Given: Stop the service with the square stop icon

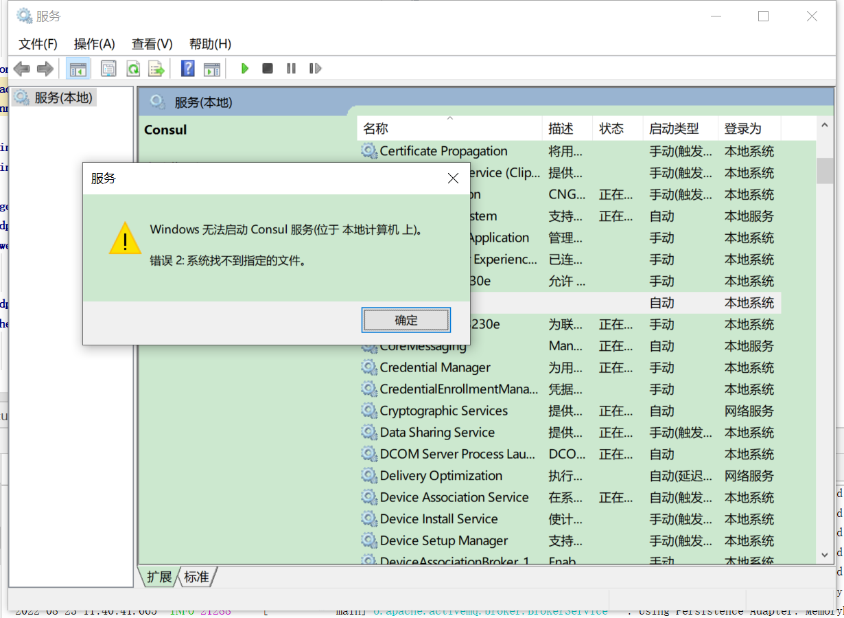Looking at the screenshot, I should tap(268, 69).
